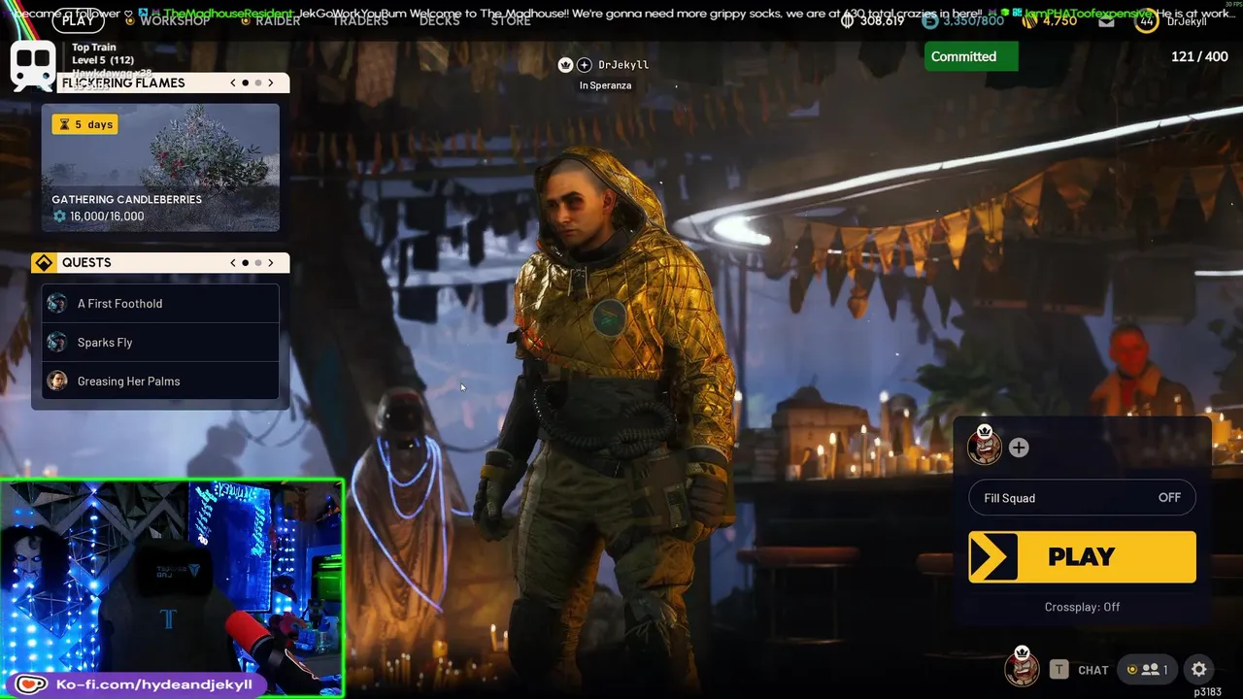Open the WORKSHOP tab
The image size is (1243, 699).
pos(175,20)
